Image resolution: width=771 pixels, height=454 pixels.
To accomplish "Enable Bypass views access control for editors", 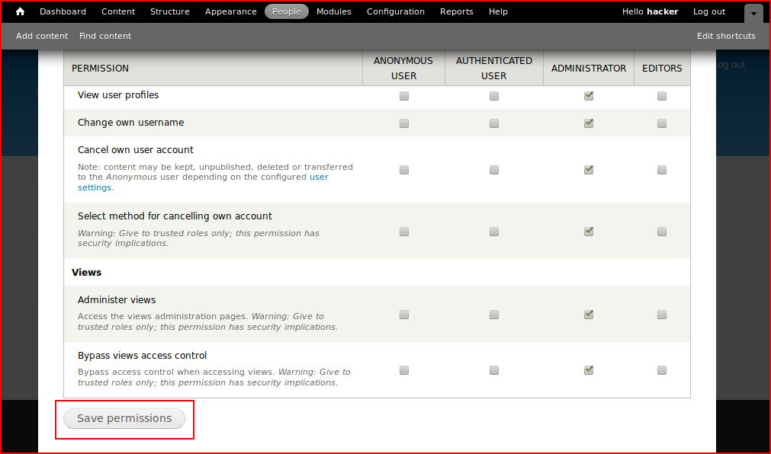I will [662, 370].
